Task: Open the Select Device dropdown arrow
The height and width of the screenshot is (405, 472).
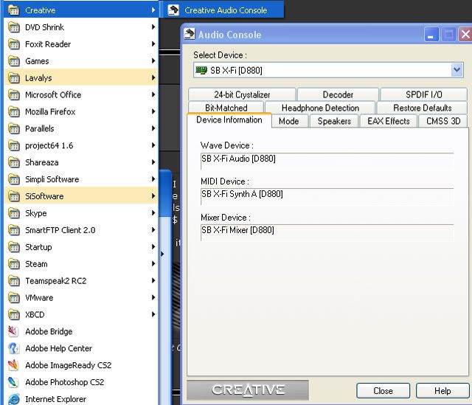Action: tap(457, 70)
